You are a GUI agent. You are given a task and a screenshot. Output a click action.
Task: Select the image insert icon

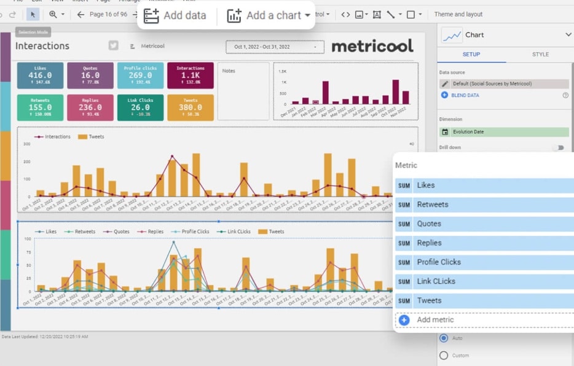(x=359, y=15)
